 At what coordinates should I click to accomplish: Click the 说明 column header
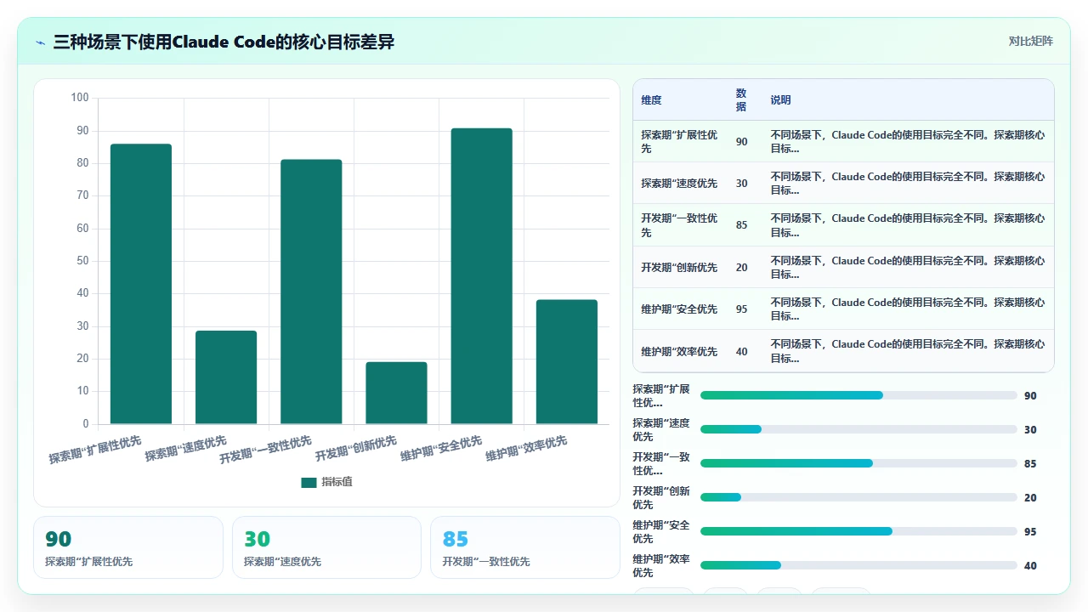click(780, 100)
